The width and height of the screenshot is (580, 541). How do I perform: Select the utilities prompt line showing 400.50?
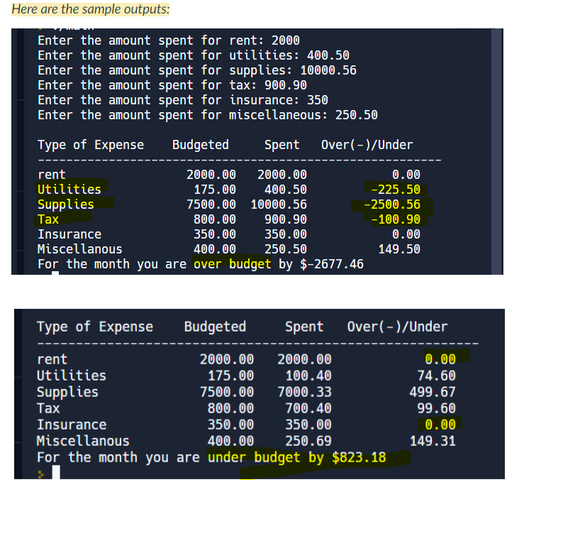click(x=194, y=55)
